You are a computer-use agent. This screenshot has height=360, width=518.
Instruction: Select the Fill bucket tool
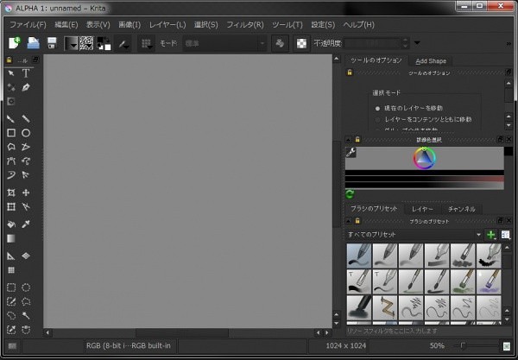(11, 224)
